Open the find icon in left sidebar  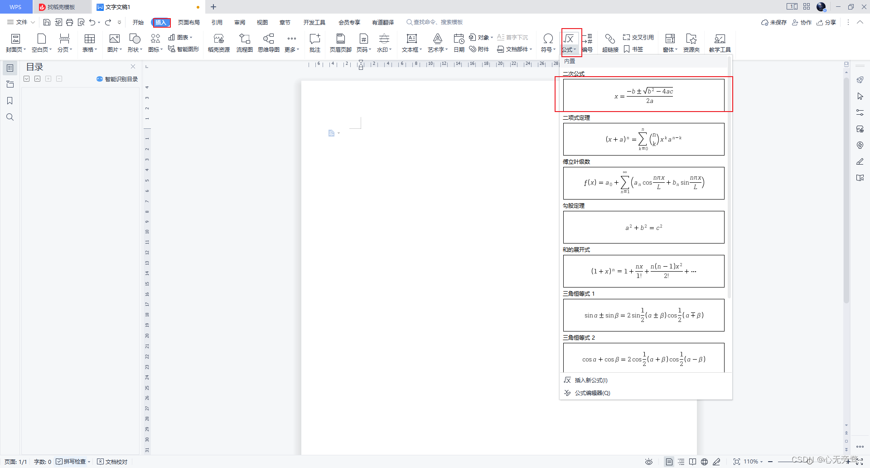(x=10, y=117)
